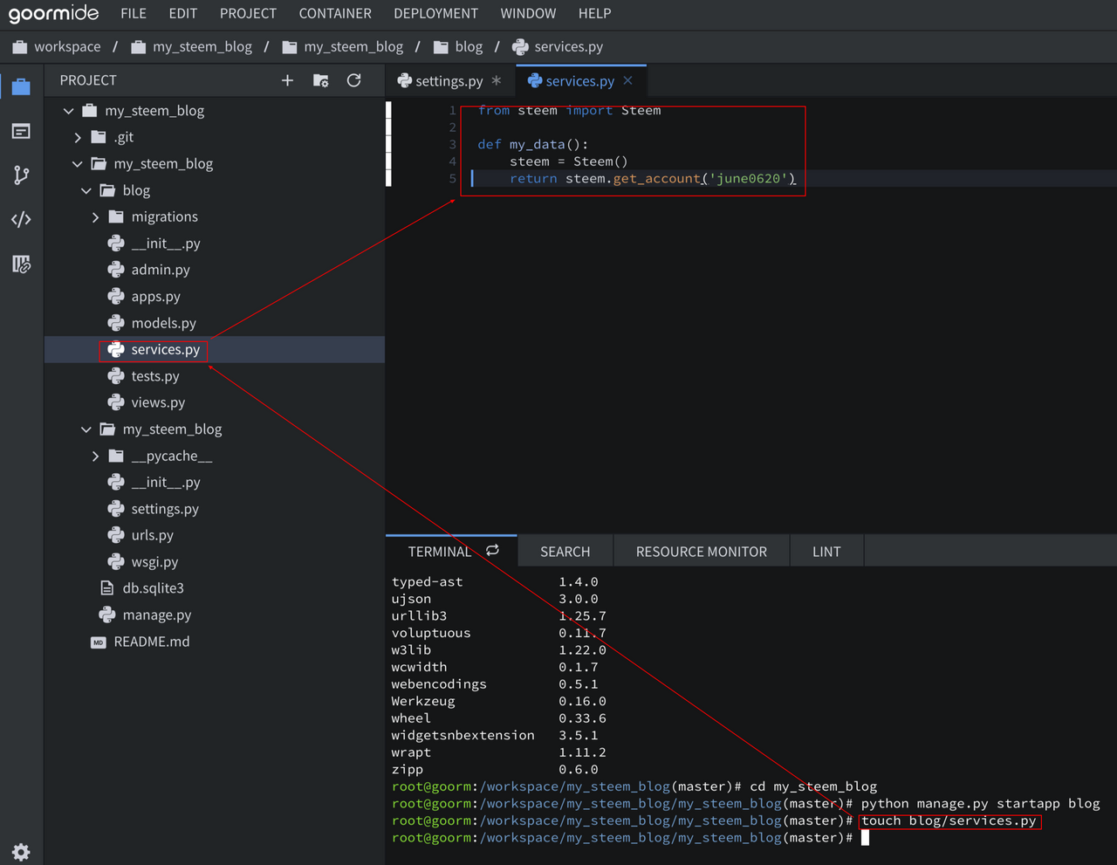Close the services.py editor tab

click(627, 80)
